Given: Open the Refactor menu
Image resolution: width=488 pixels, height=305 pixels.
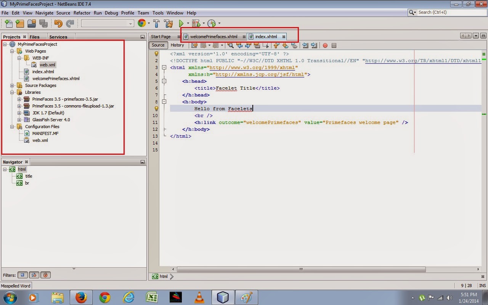Looking at the screenshot, I should (82, 13).
